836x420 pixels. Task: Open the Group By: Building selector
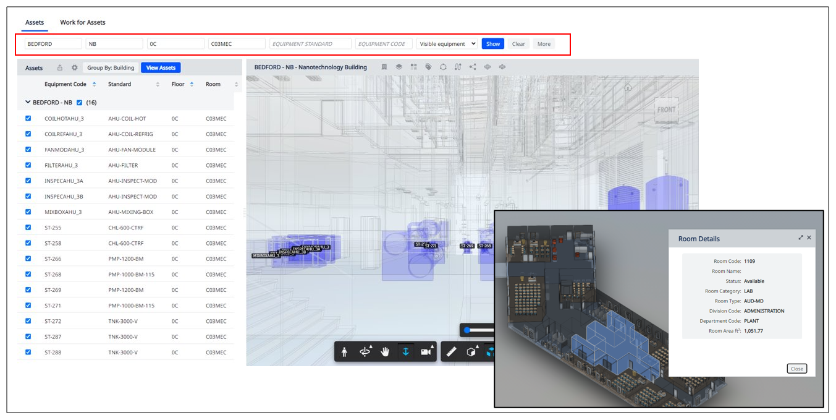coord(111,68)
